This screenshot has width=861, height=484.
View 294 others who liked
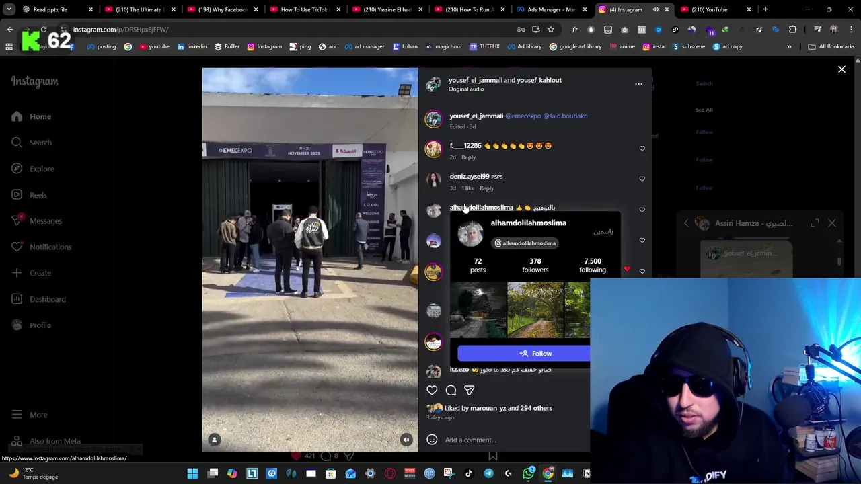tap(536, 408)
